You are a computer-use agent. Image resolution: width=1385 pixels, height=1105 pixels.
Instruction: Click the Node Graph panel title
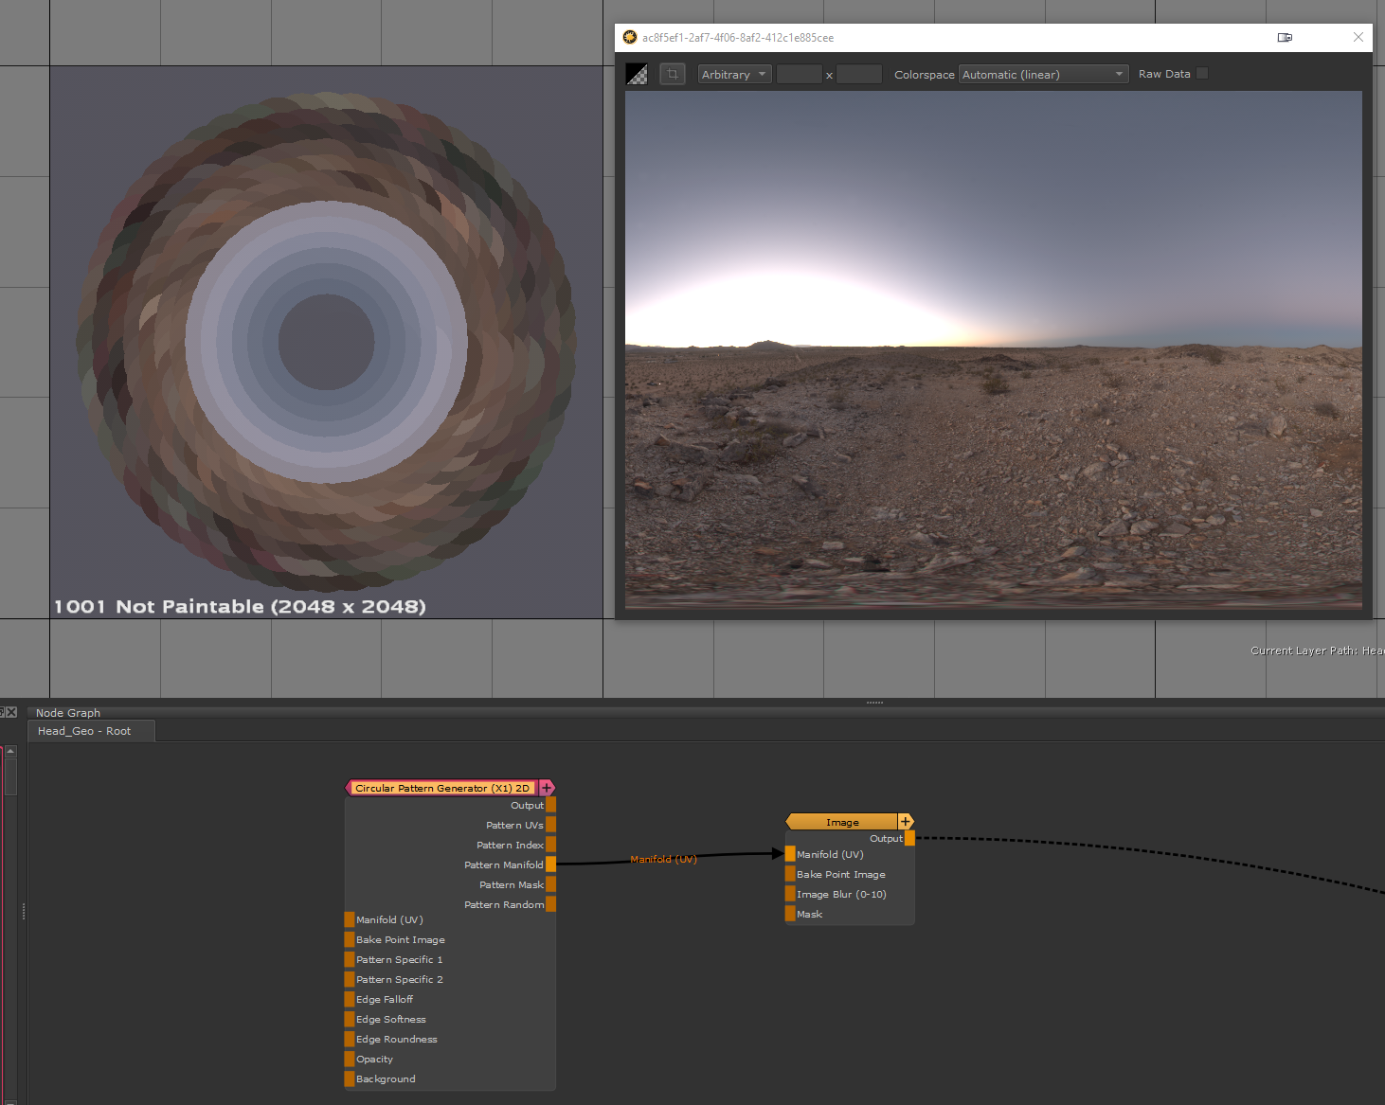click(68, 713)
